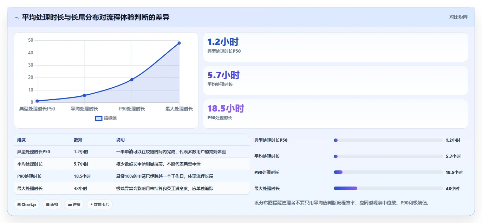This screenshot has width=482, height=223.
Task: Click the card title 平均处理时长与长尾分布对流程体验判断的差异
Action: tap(96, 17)
